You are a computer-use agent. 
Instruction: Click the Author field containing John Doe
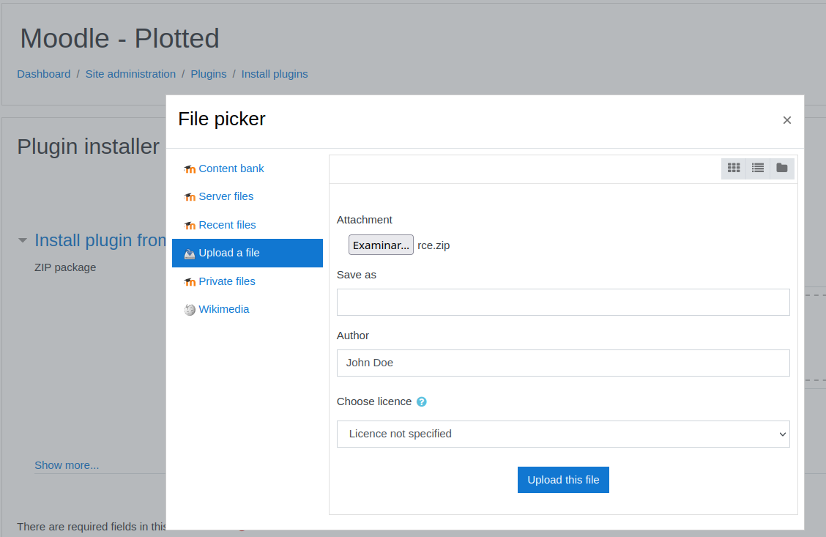(563, 363)
